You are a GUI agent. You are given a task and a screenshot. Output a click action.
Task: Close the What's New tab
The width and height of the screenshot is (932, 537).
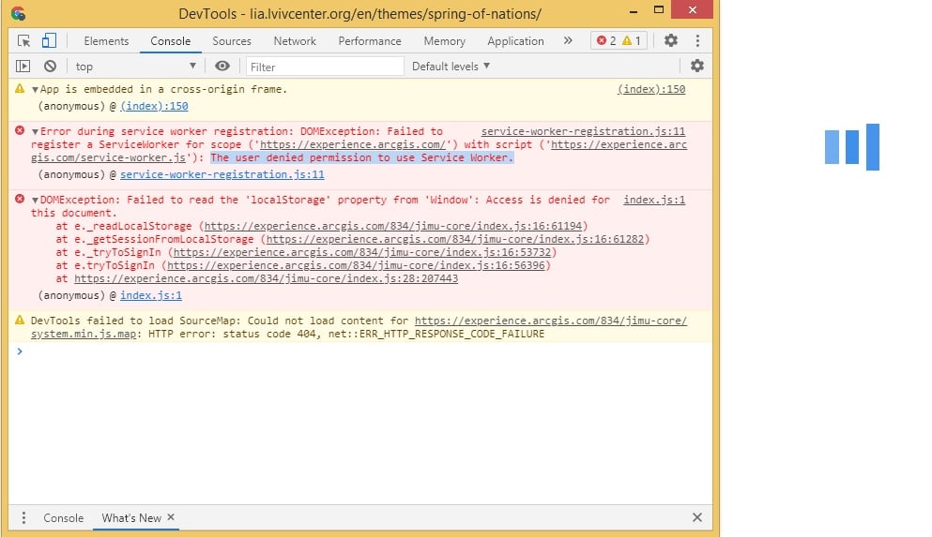click(171, 517)
